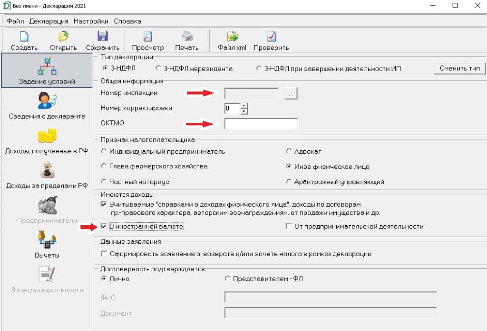Choose Частный нотариус option

(x=104, y=181)
